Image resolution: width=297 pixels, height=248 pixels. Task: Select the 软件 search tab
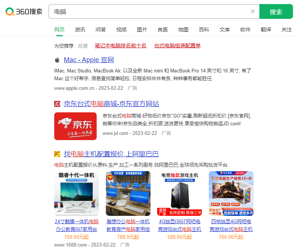click(245, 29)
